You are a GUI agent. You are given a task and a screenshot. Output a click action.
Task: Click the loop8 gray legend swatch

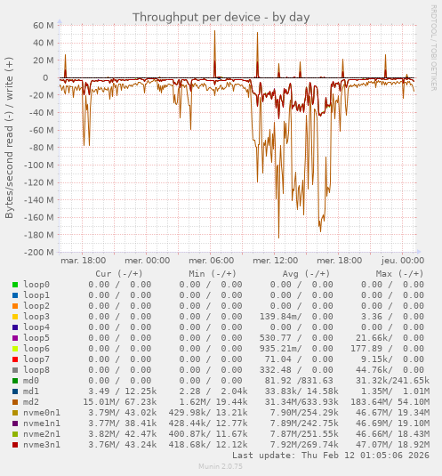click(x=15, y=370)
